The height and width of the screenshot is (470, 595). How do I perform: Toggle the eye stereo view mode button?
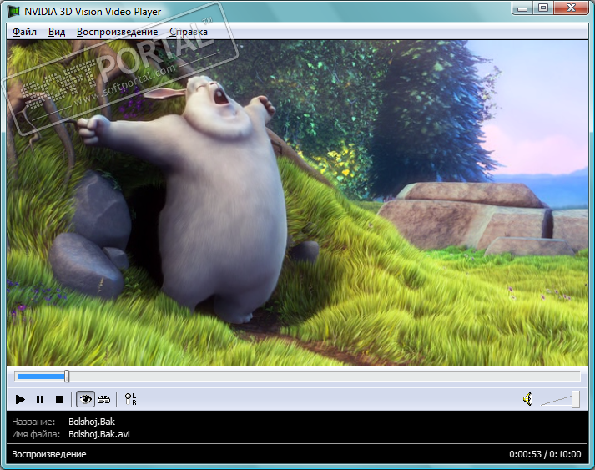(x=85, y=399)
